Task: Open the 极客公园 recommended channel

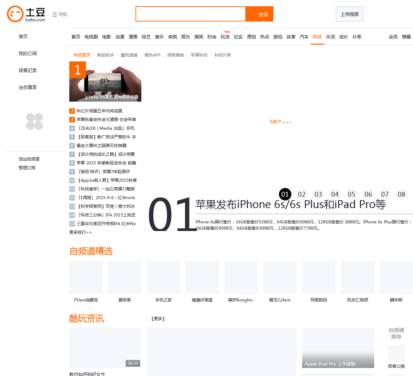Action: point(396,353)
